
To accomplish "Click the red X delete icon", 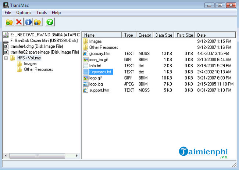I will tap(19, 22).
